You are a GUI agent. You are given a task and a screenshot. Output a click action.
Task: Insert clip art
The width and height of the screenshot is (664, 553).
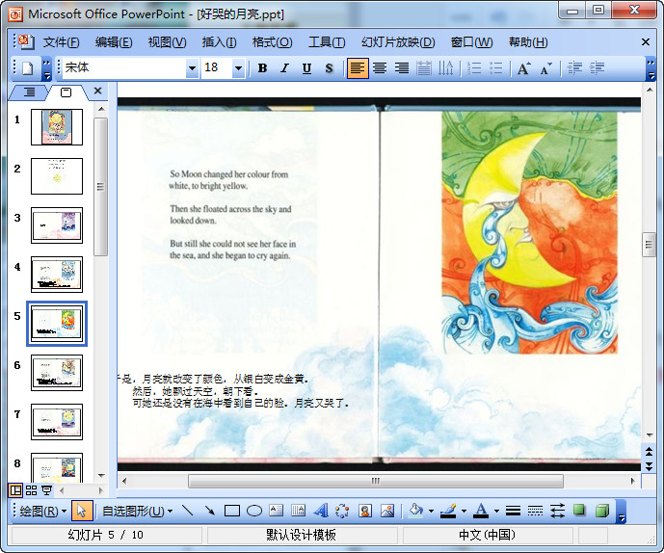[x=365, y=511]
